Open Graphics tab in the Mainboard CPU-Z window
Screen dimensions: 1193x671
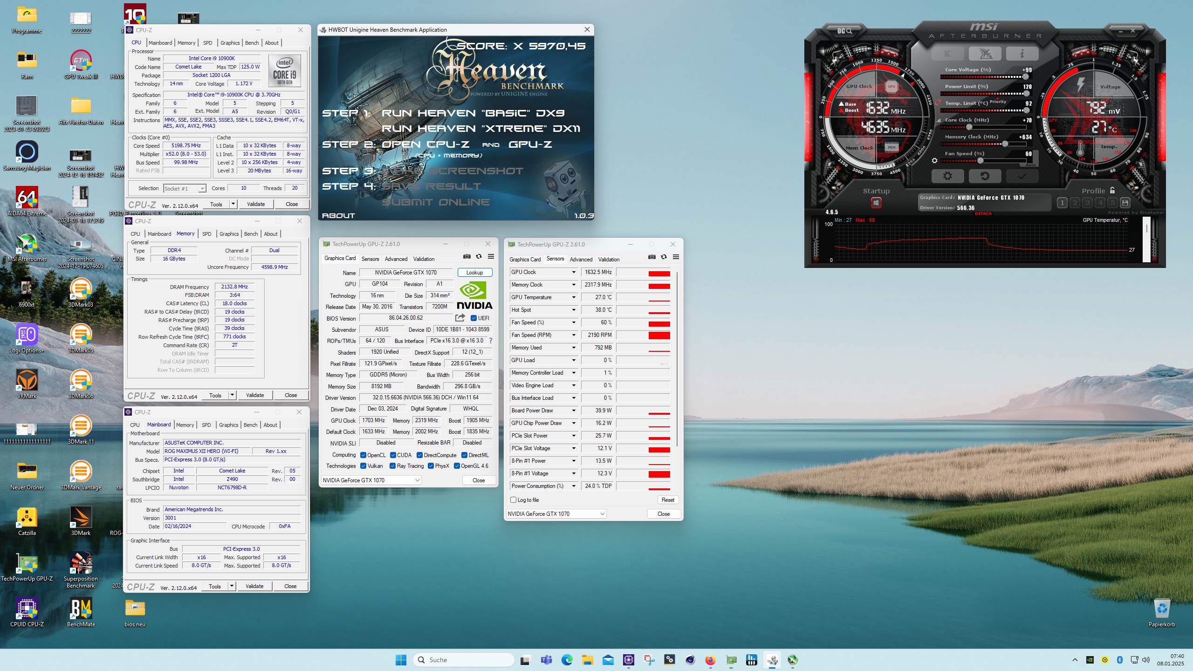tap(228, 425)
